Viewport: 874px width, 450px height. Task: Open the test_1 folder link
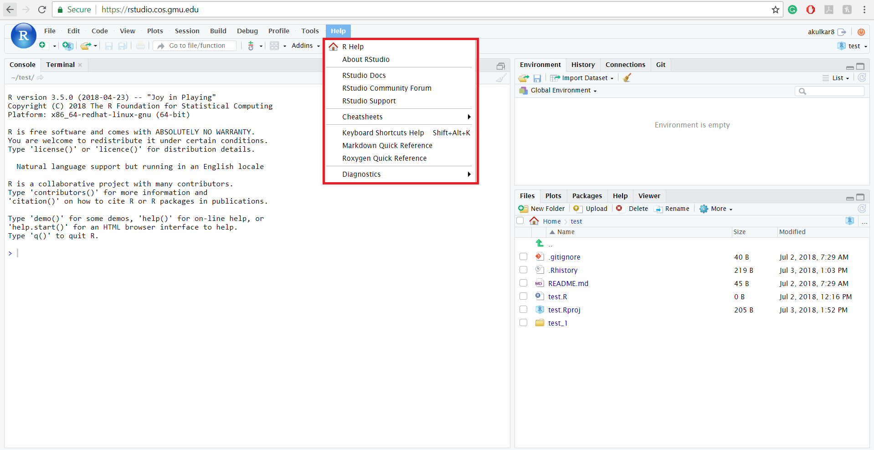click(558, 323)
